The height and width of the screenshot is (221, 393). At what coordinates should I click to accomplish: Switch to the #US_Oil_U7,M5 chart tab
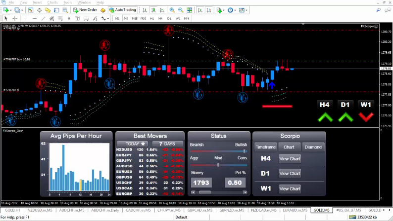[348, 210]
